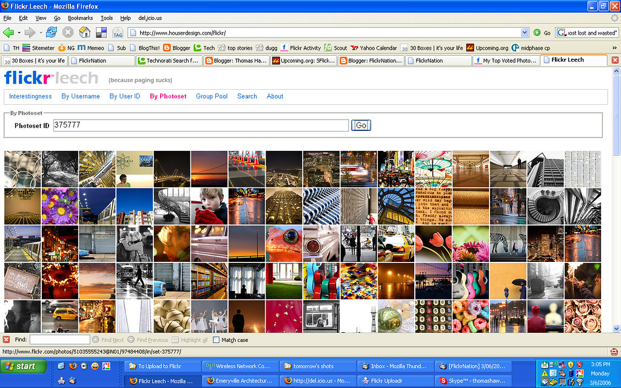Open the midphase cp bookmark
Image resolution: width=621 pixels, height=388 pixels.
click(x=531, y=48)
